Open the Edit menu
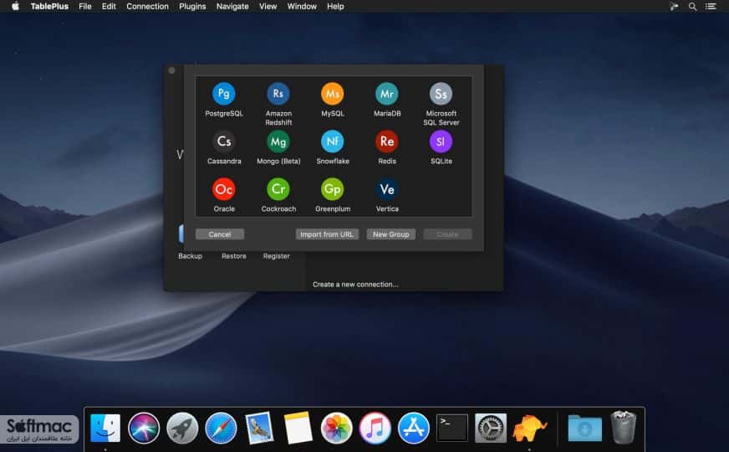Viewport: 729px width, 452px height. (109, 7)
